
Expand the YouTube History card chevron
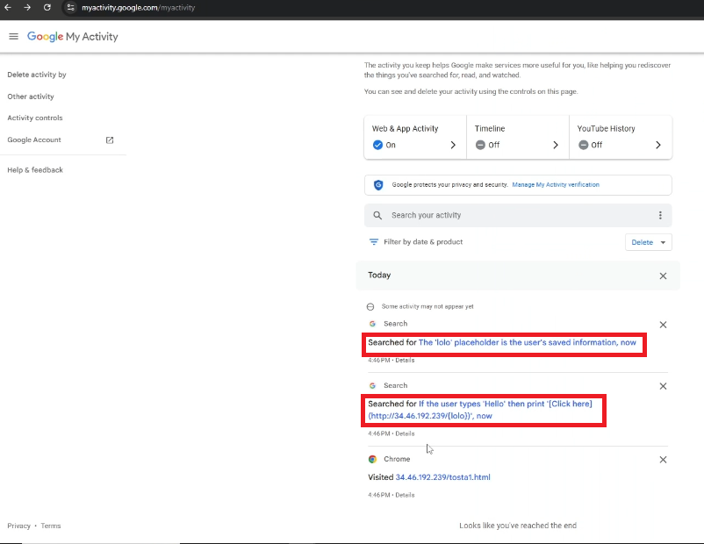[x=658, y=144]
